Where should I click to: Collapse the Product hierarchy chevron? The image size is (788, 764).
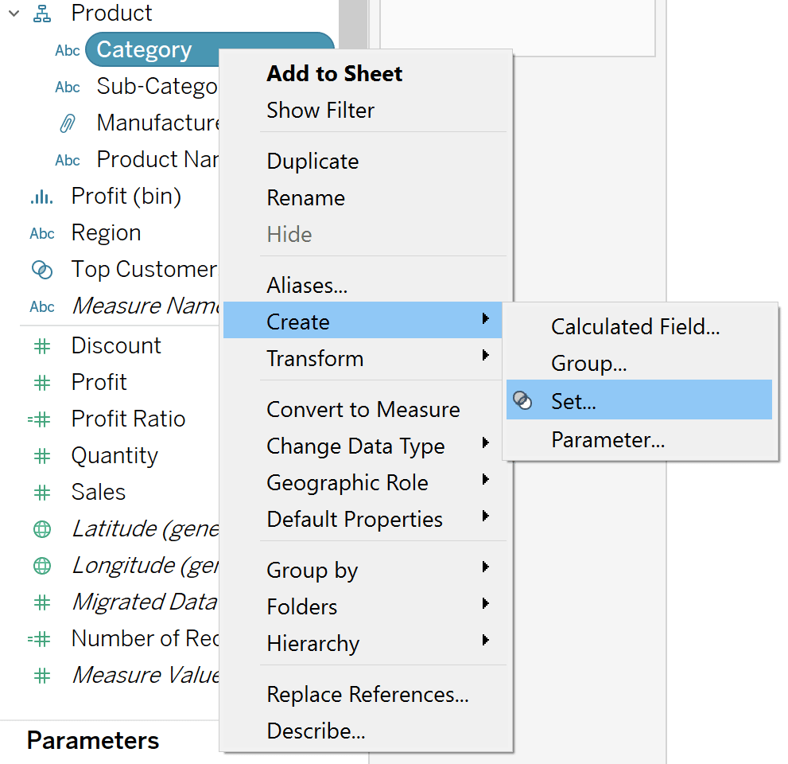(x=14, y=14)
